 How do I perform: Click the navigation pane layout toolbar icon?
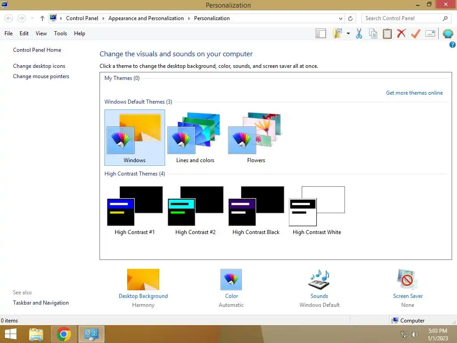coord(320,33)
